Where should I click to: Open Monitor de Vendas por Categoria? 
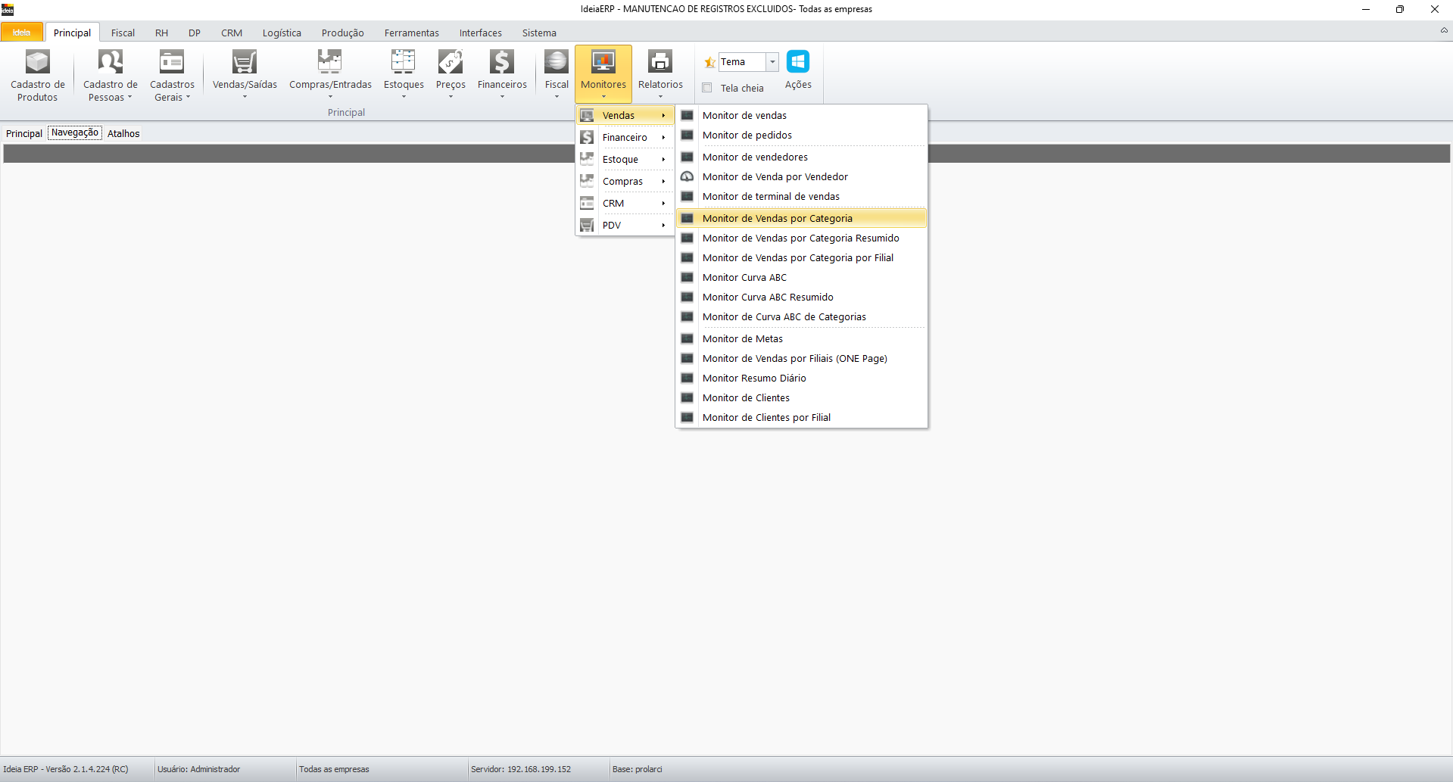point(777,219)
